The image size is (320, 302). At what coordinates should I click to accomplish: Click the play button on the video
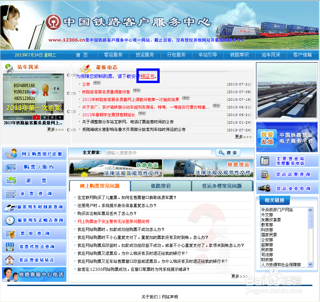tap(34, 92)
